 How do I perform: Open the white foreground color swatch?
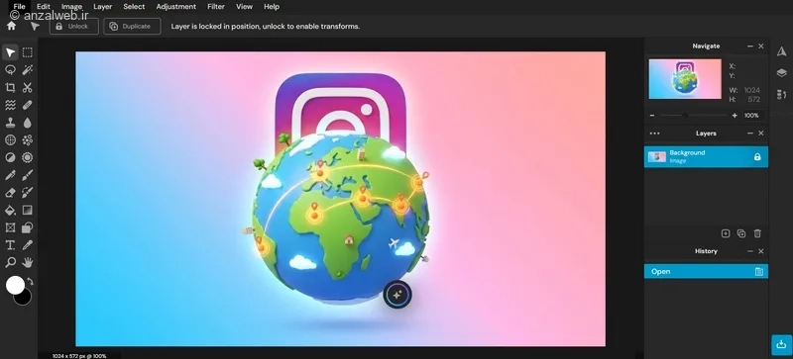[15, 285]
